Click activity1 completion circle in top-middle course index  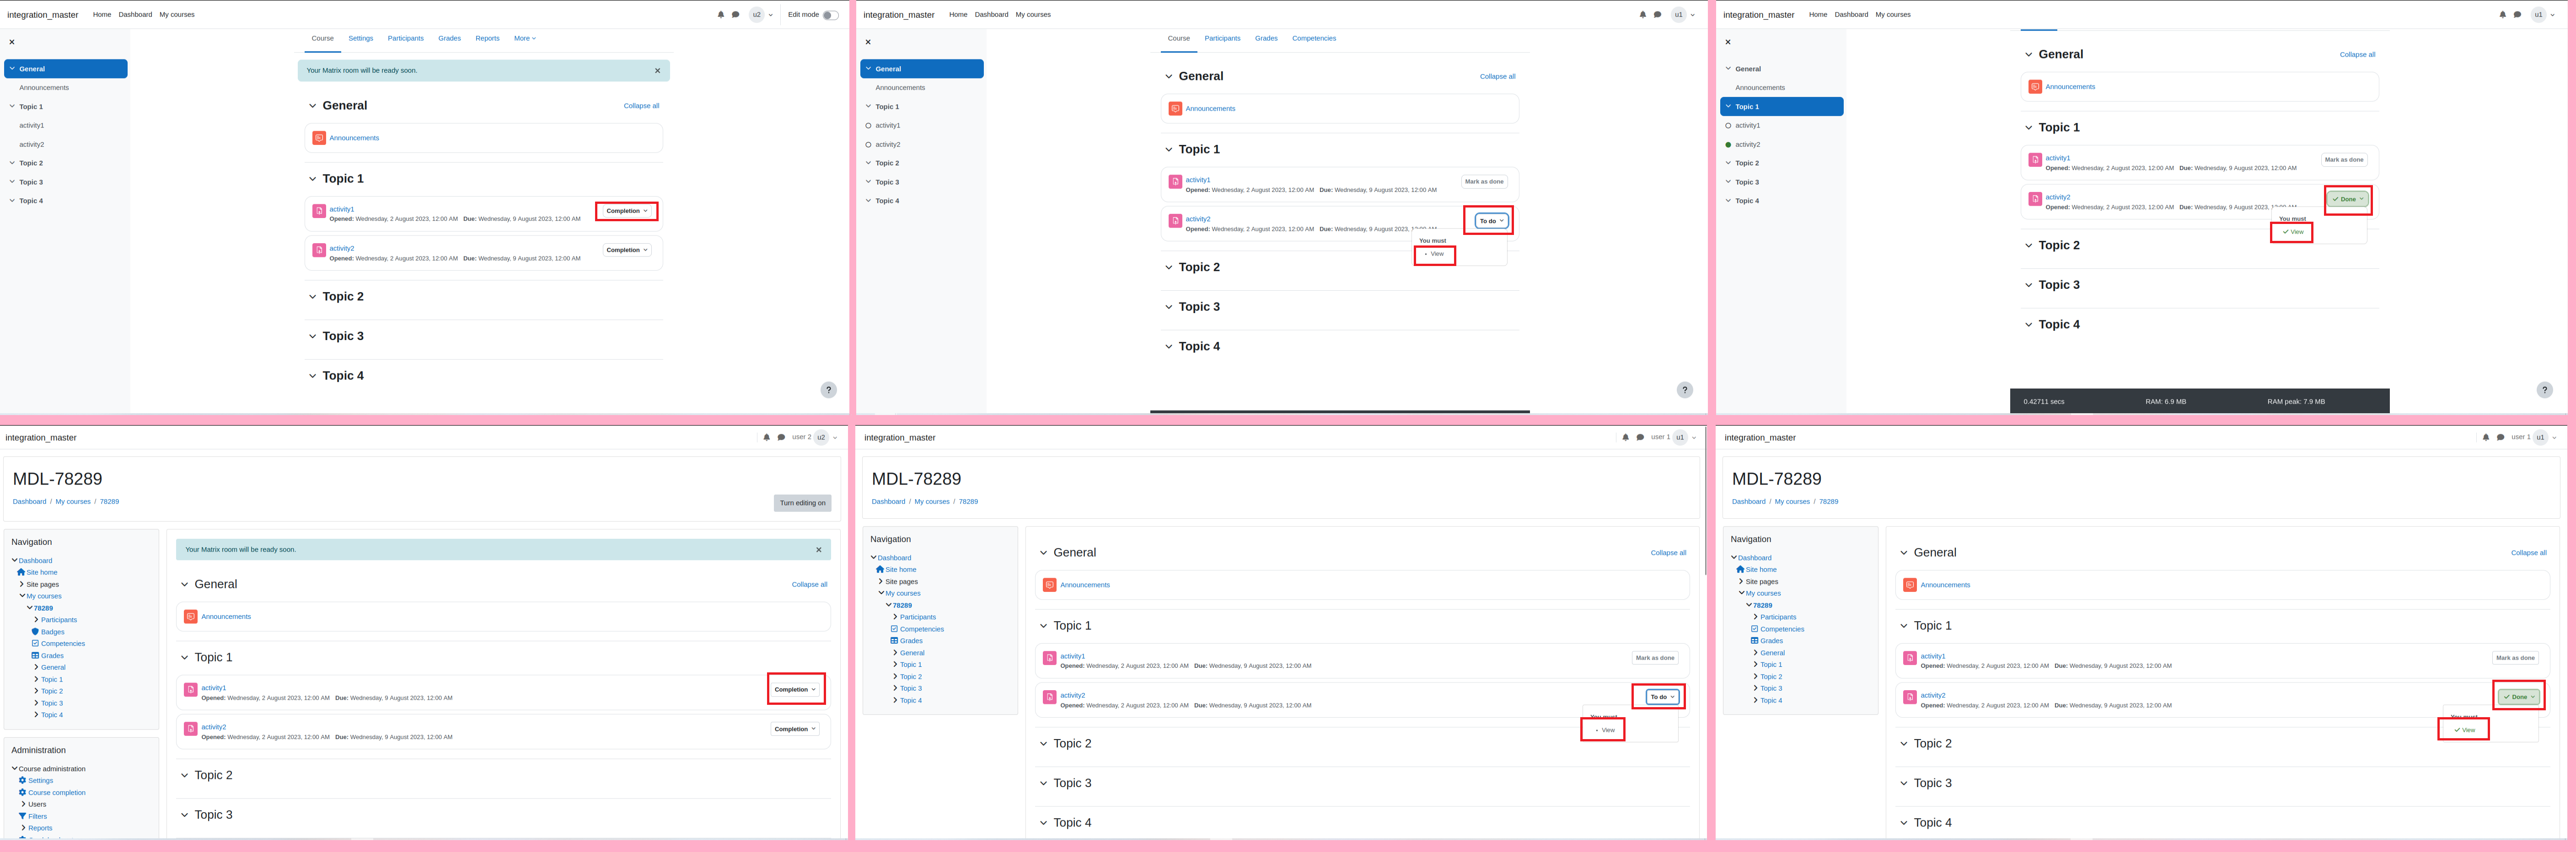(x=868, y=126)
